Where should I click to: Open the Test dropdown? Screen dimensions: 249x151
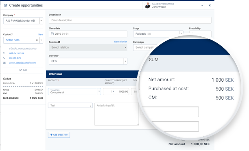click(70, 105)
